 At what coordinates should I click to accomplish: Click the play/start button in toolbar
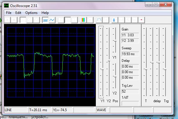[x=7, y=20]
